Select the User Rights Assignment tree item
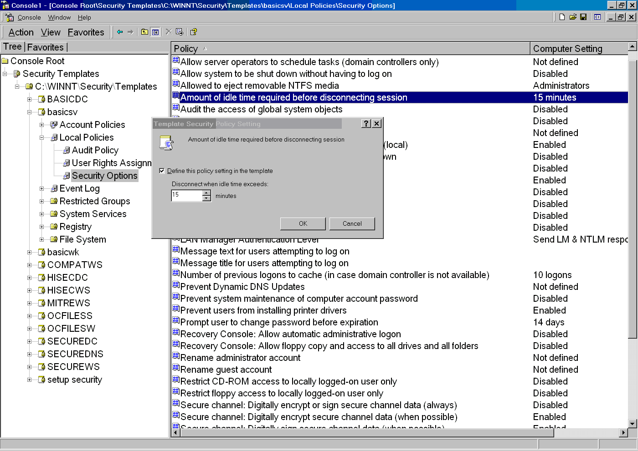The width and height of the screenshot is (638, 451). pos(111,163)
